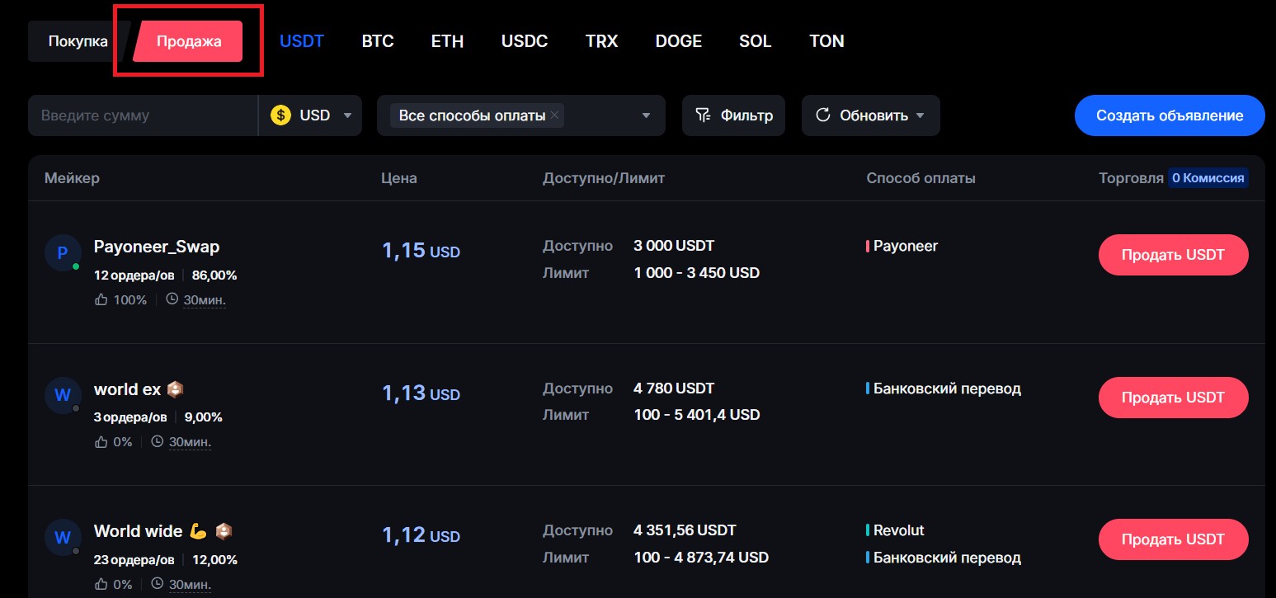
Task: Click the yellow dollar coin icon
Action: [x=280, y=115]
